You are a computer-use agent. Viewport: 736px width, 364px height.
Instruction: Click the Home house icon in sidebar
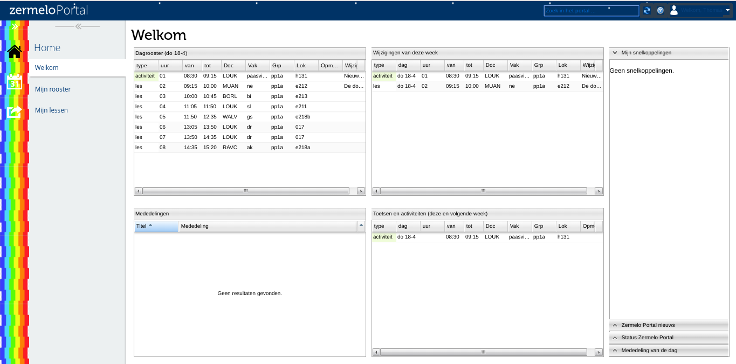pos(15,52)
